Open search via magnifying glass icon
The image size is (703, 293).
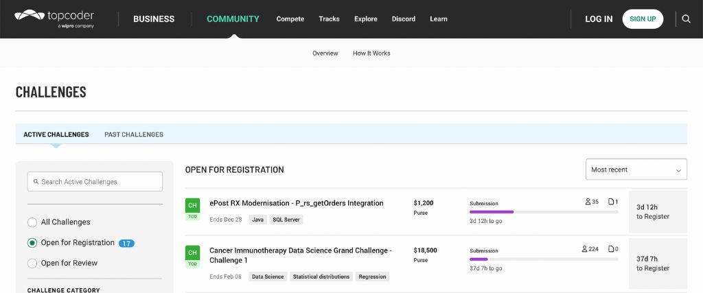click(x=686, y=19)
